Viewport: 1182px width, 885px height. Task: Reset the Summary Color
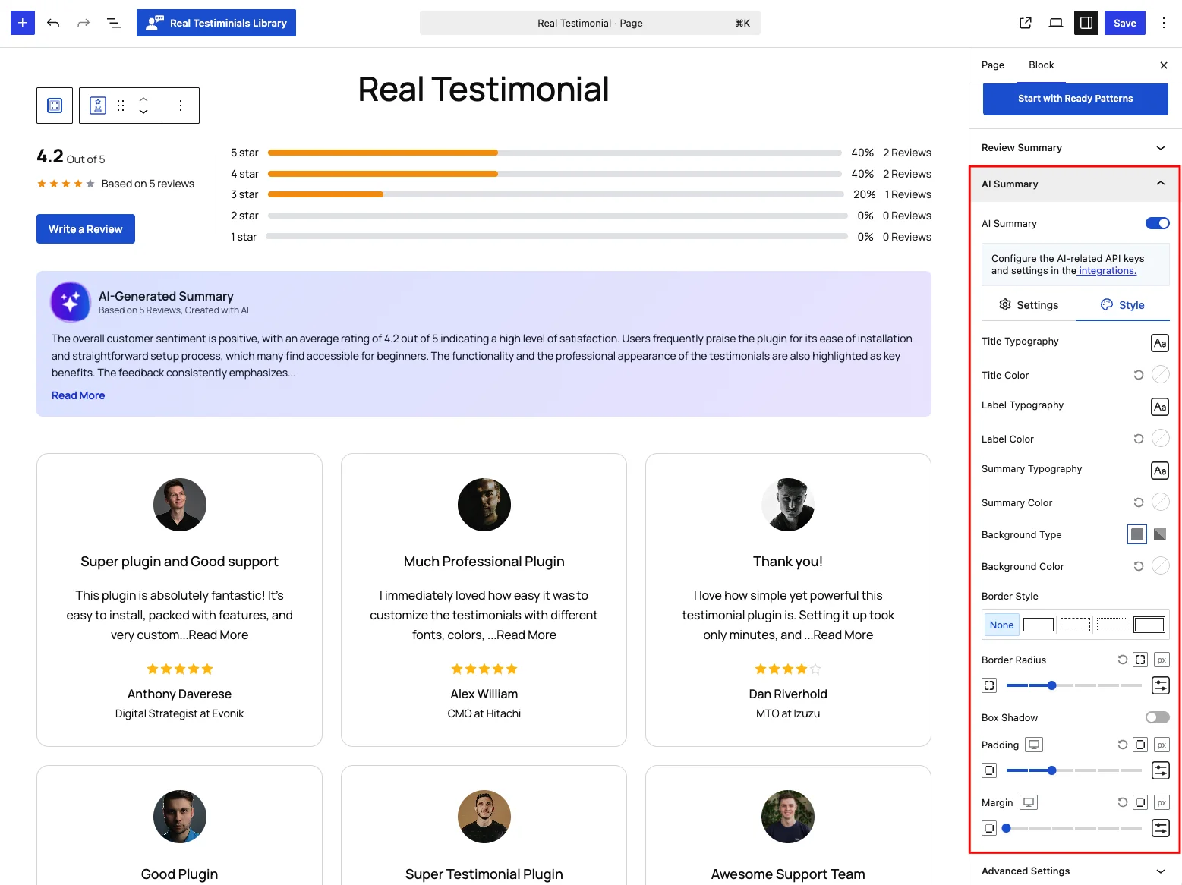(1139, 502)
